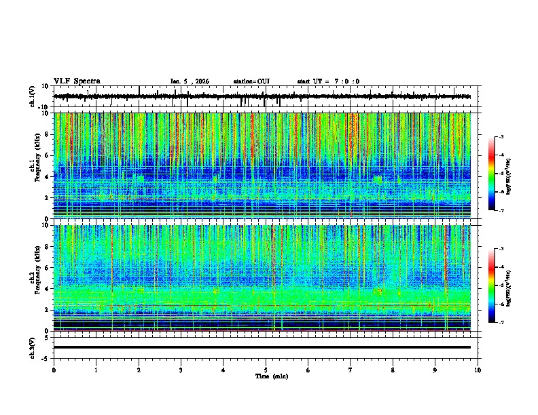Click the "6" kHz tick on ch.2 spectrogram
Screen dimensions: 538x415
pos(47,268)
